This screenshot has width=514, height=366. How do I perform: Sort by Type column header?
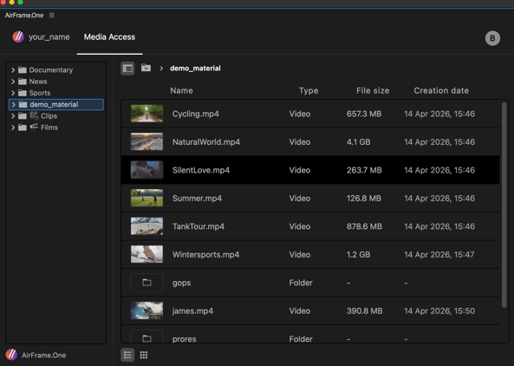click(309, 90)
